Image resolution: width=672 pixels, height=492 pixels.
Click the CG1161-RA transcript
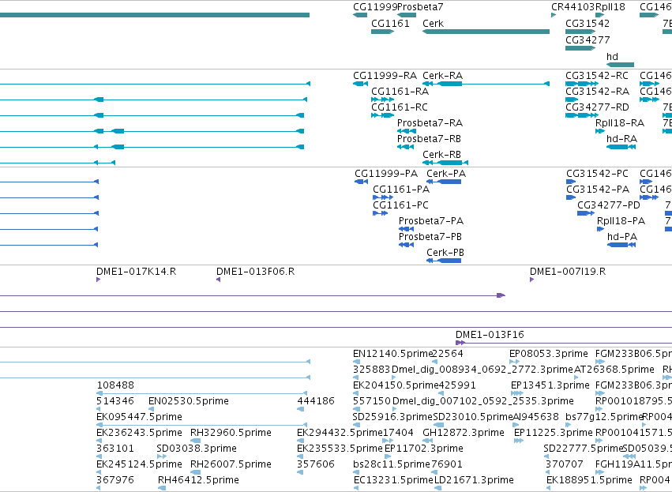382,100
